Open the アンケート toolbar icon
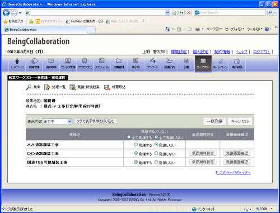Image resolution: width=280 pixels, height=213 pixels. pos(152,63)
